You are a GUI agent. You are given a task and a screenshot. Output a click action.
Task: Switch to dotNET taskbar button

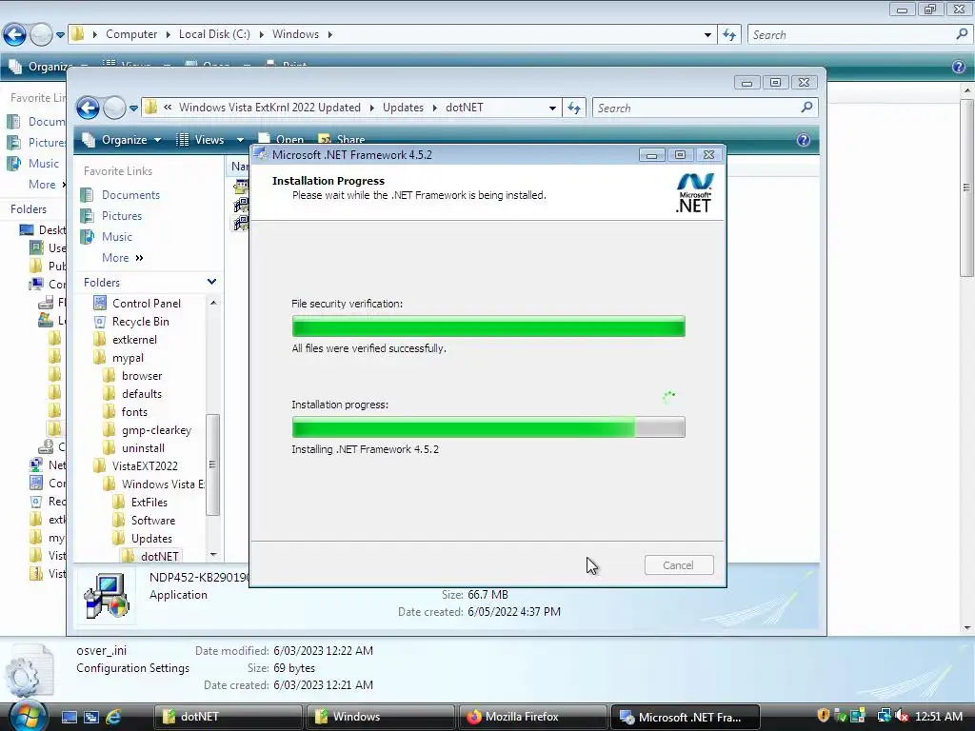228,717
